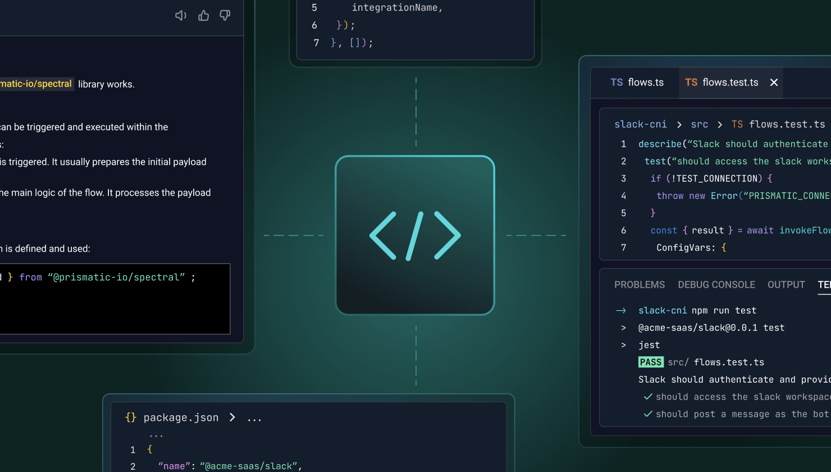This screenshot has height=472, width=831.
Task: Close the flows.test.ts tab
Action: [x=774, y=83]
